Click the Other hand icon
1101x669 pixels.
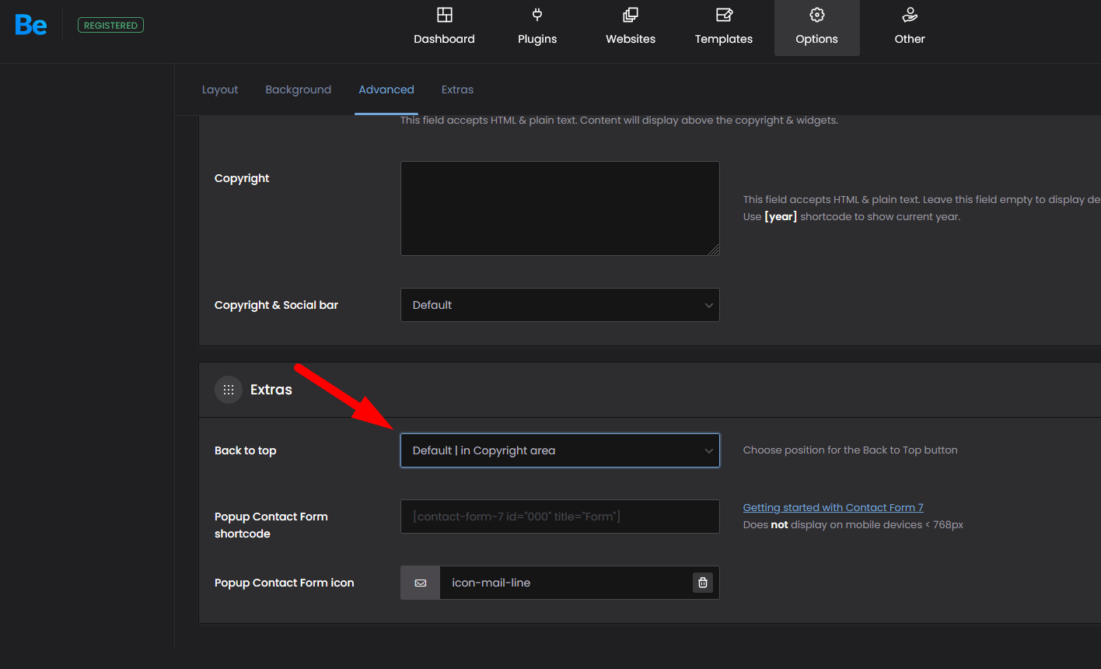pyautogui.click(x=910, y=15)
